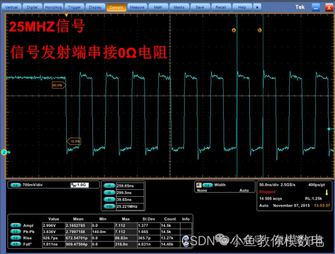Image resolution: width=335 pixels, height=254 pixels.
Task: Click the t1 cursor readout 259.85ns
Action: click(x=130, y=186)
